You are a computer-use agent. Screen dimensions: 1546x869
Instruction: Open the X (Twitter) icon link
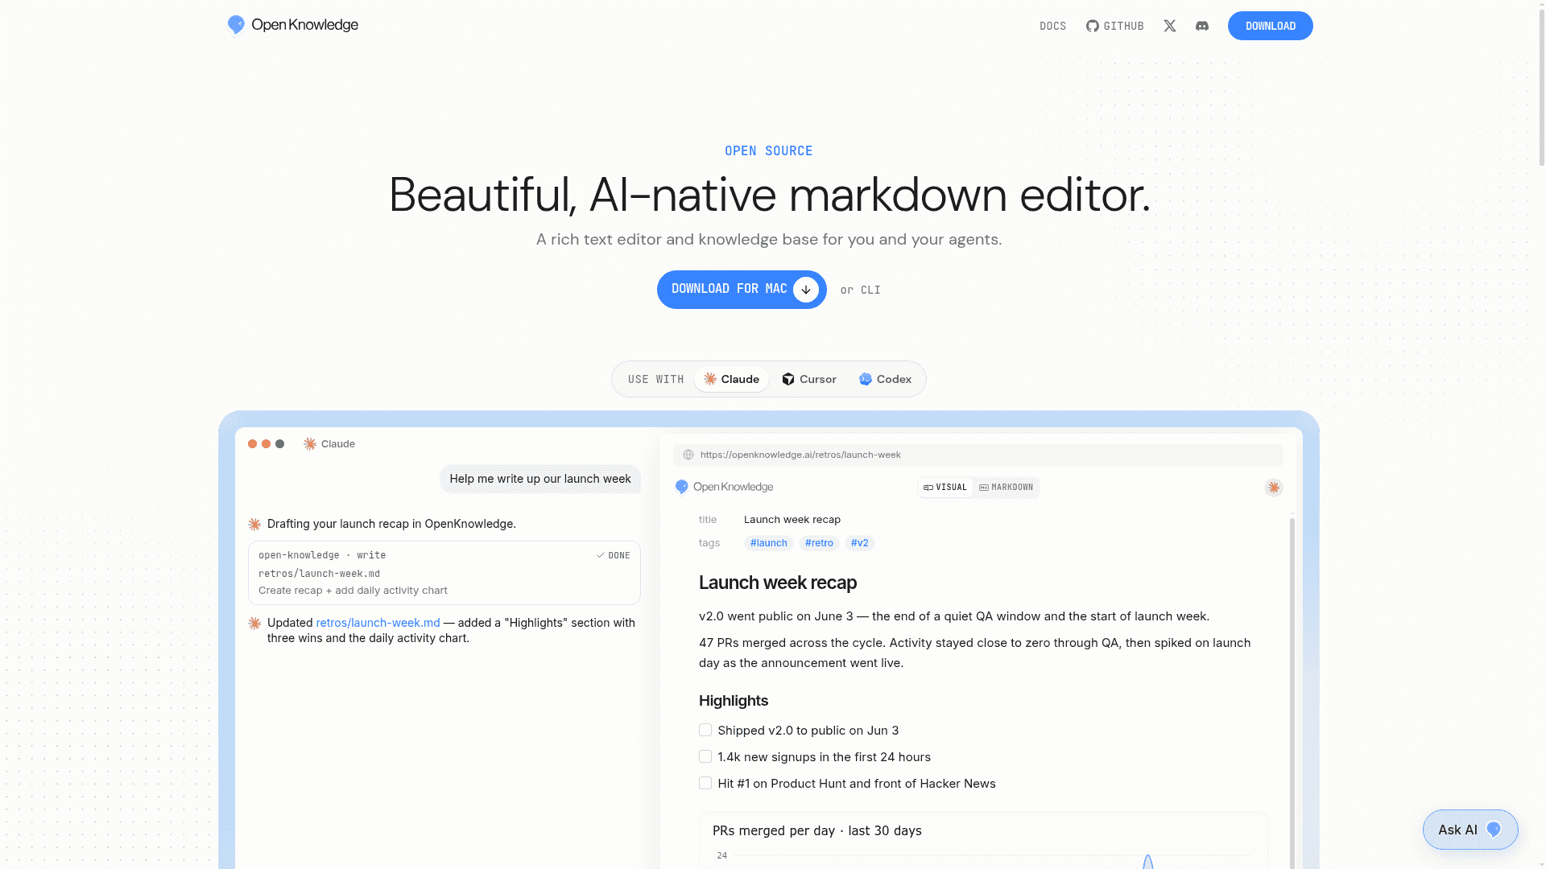point(1170,26)
